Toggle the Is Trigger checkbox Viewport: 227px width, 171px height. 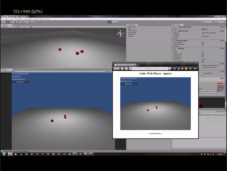coord(203,35)
